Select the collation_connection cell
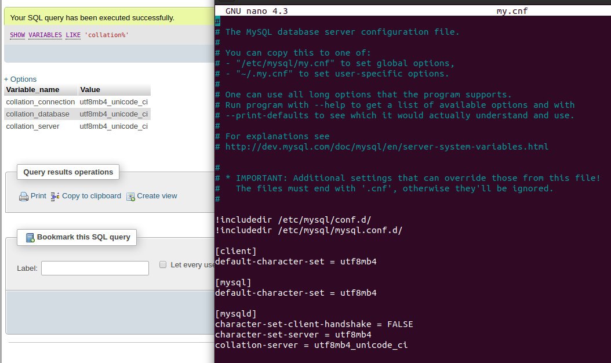 click(x=41, y=101)
